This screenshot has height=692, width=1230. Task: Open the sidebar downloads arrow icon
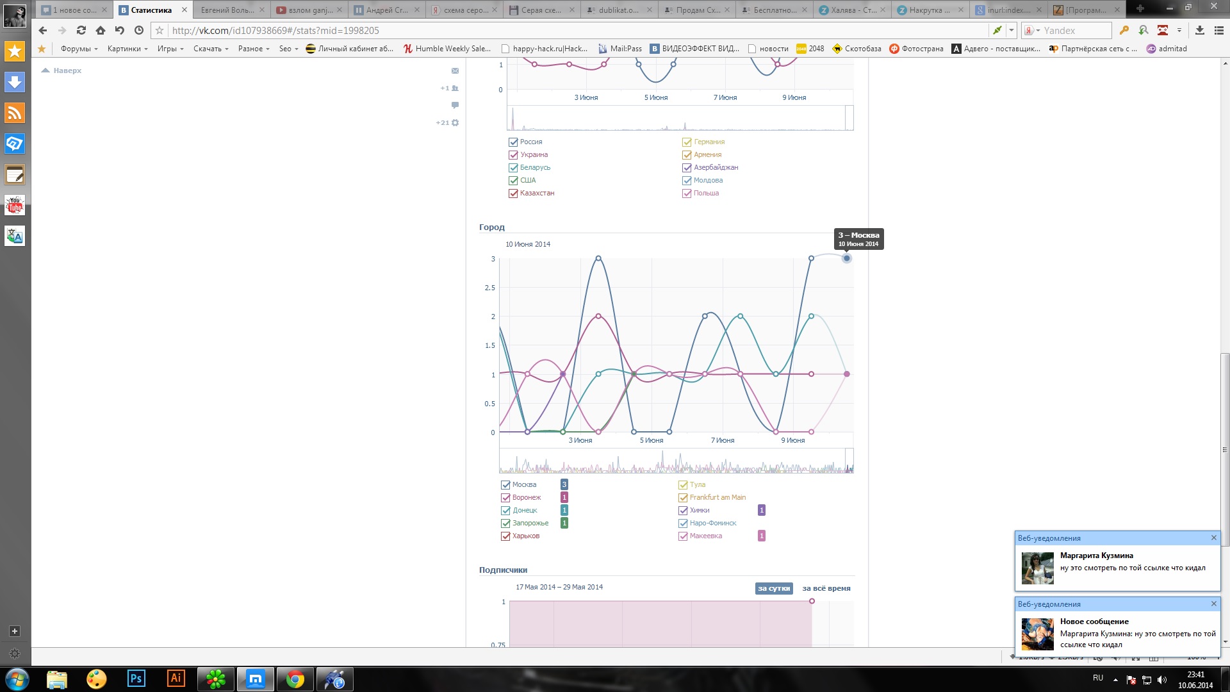coord(15,82)
